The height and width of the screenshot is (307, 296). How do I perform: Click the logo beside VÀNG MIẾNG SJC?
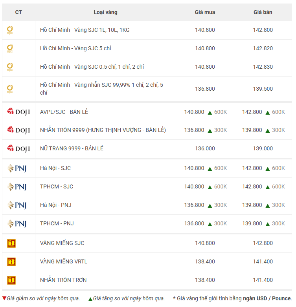pyautogui.click(x=11, y=243)
